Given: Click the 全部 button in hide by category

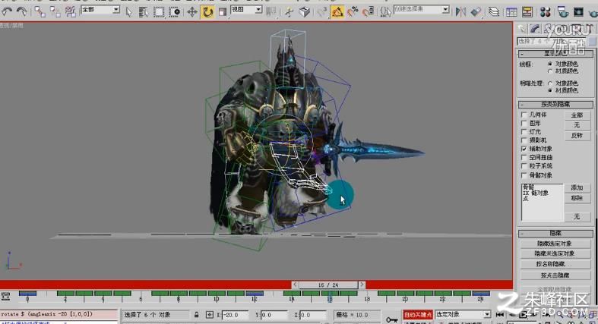Looking at the screenshot, I should [577, 115].
